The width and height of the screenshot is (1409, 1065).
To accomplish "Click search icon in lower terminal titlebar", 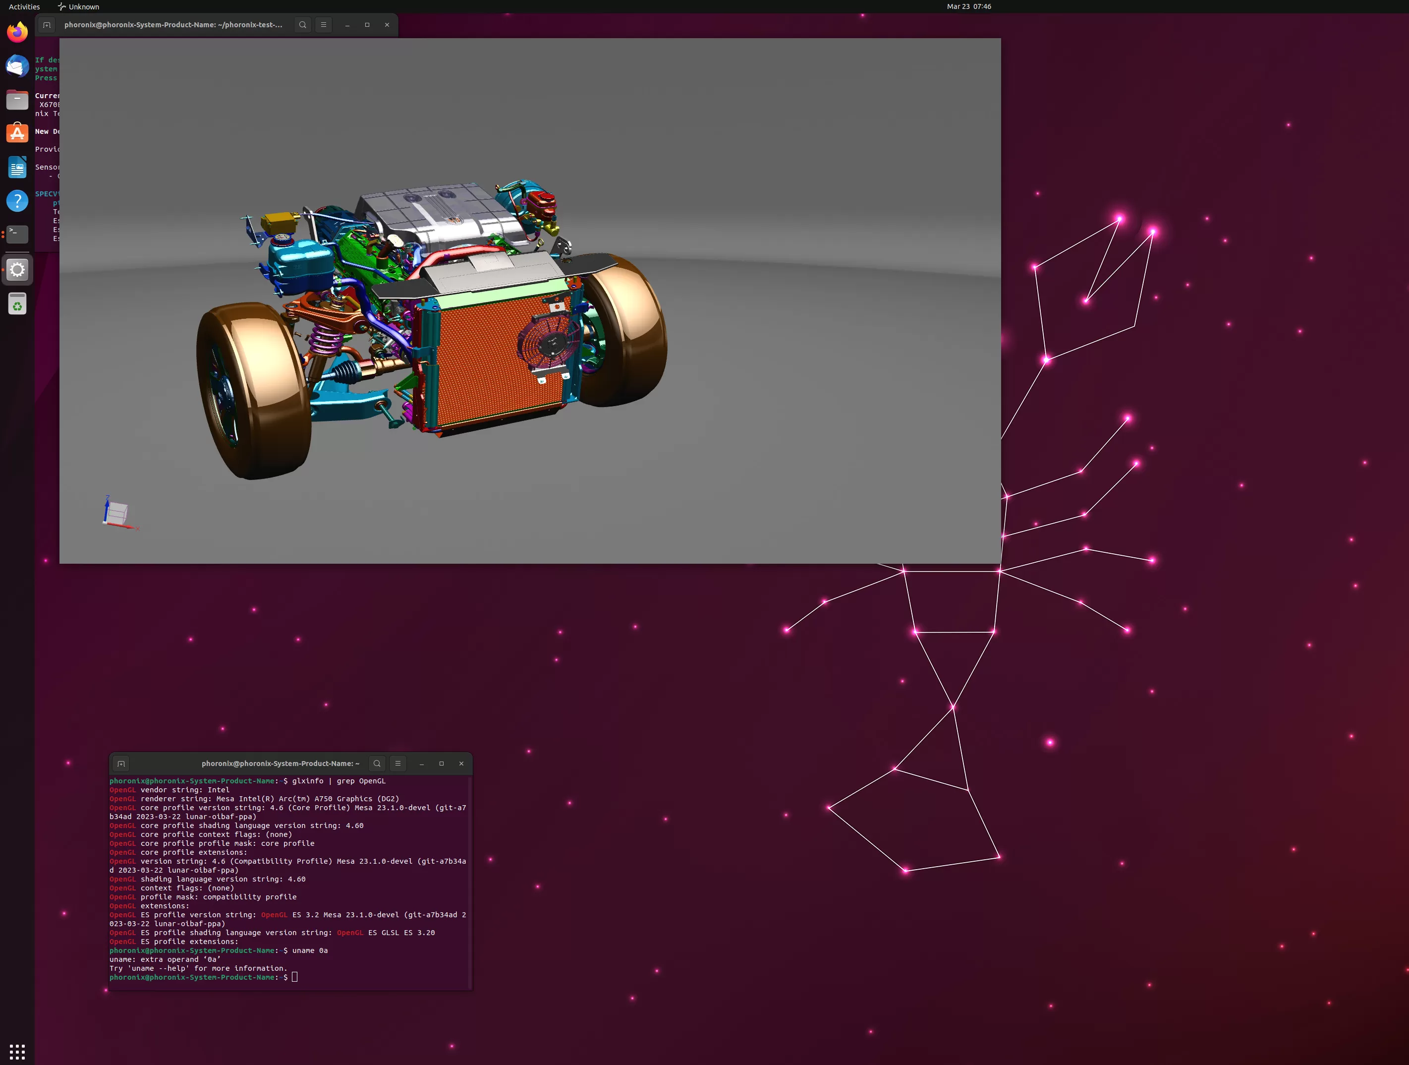I will pyautogui.click(x=377, y=764).
